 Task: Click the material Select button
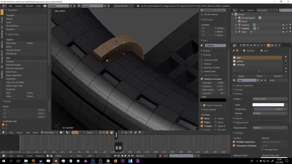click(259, 76)
